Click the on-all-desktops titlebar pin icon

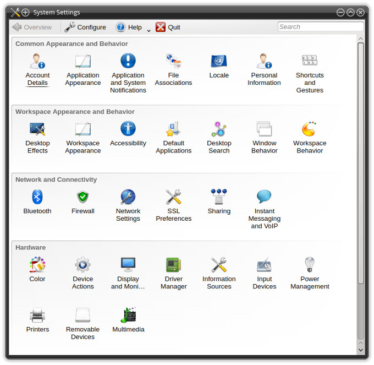[x=25, y=12]
